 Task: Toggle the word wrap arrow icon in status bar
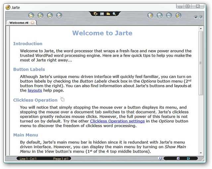tap(188, 158)
